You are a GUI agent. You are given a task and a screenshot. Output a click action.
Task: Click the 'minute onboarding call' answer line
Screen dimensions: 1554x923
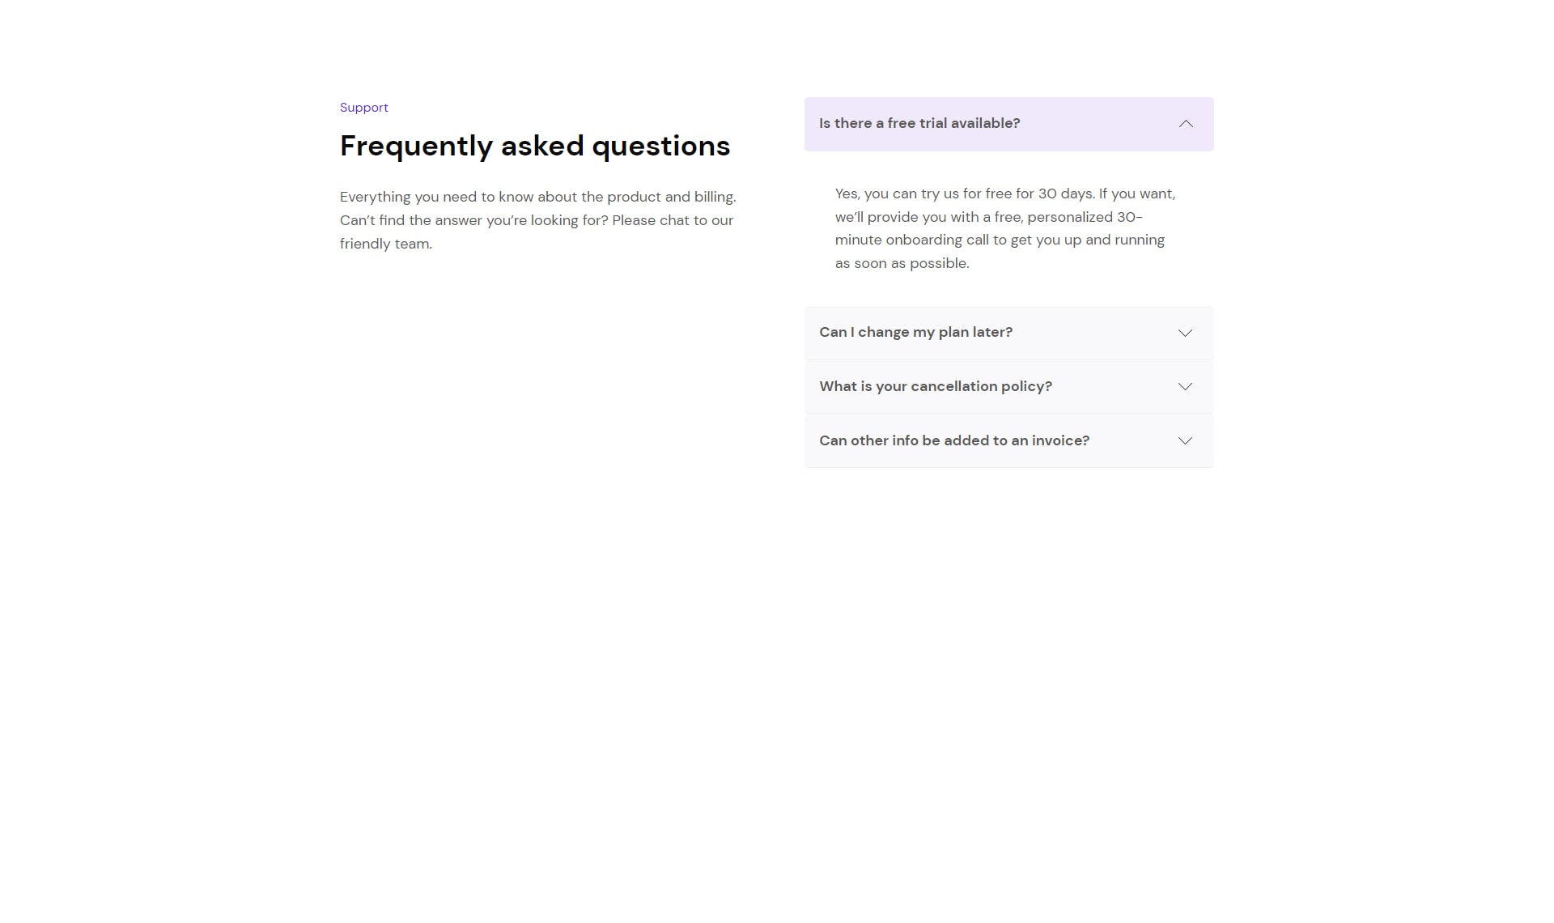coord(1000,240)
